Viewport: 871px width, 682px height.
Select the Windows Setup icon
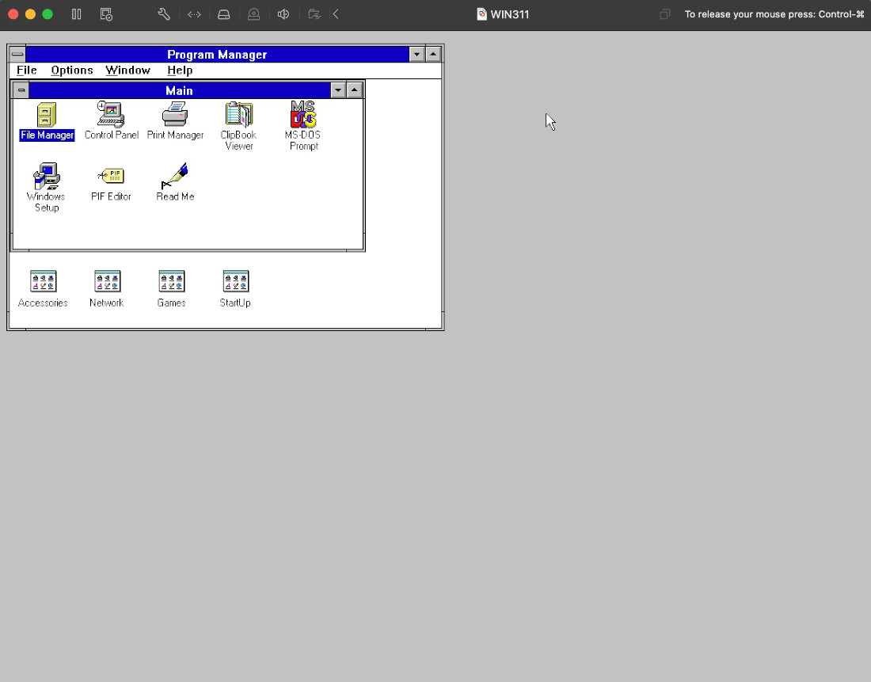click(47, 177)
